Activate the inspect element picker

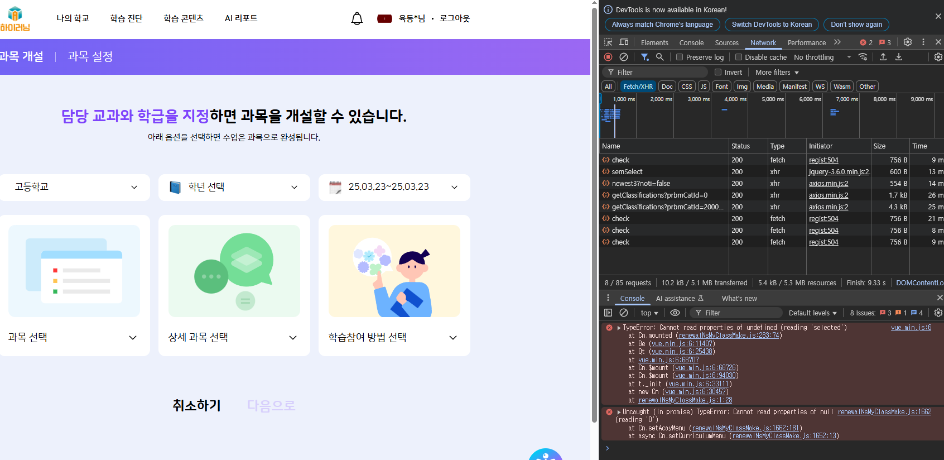tap(608, 42)
